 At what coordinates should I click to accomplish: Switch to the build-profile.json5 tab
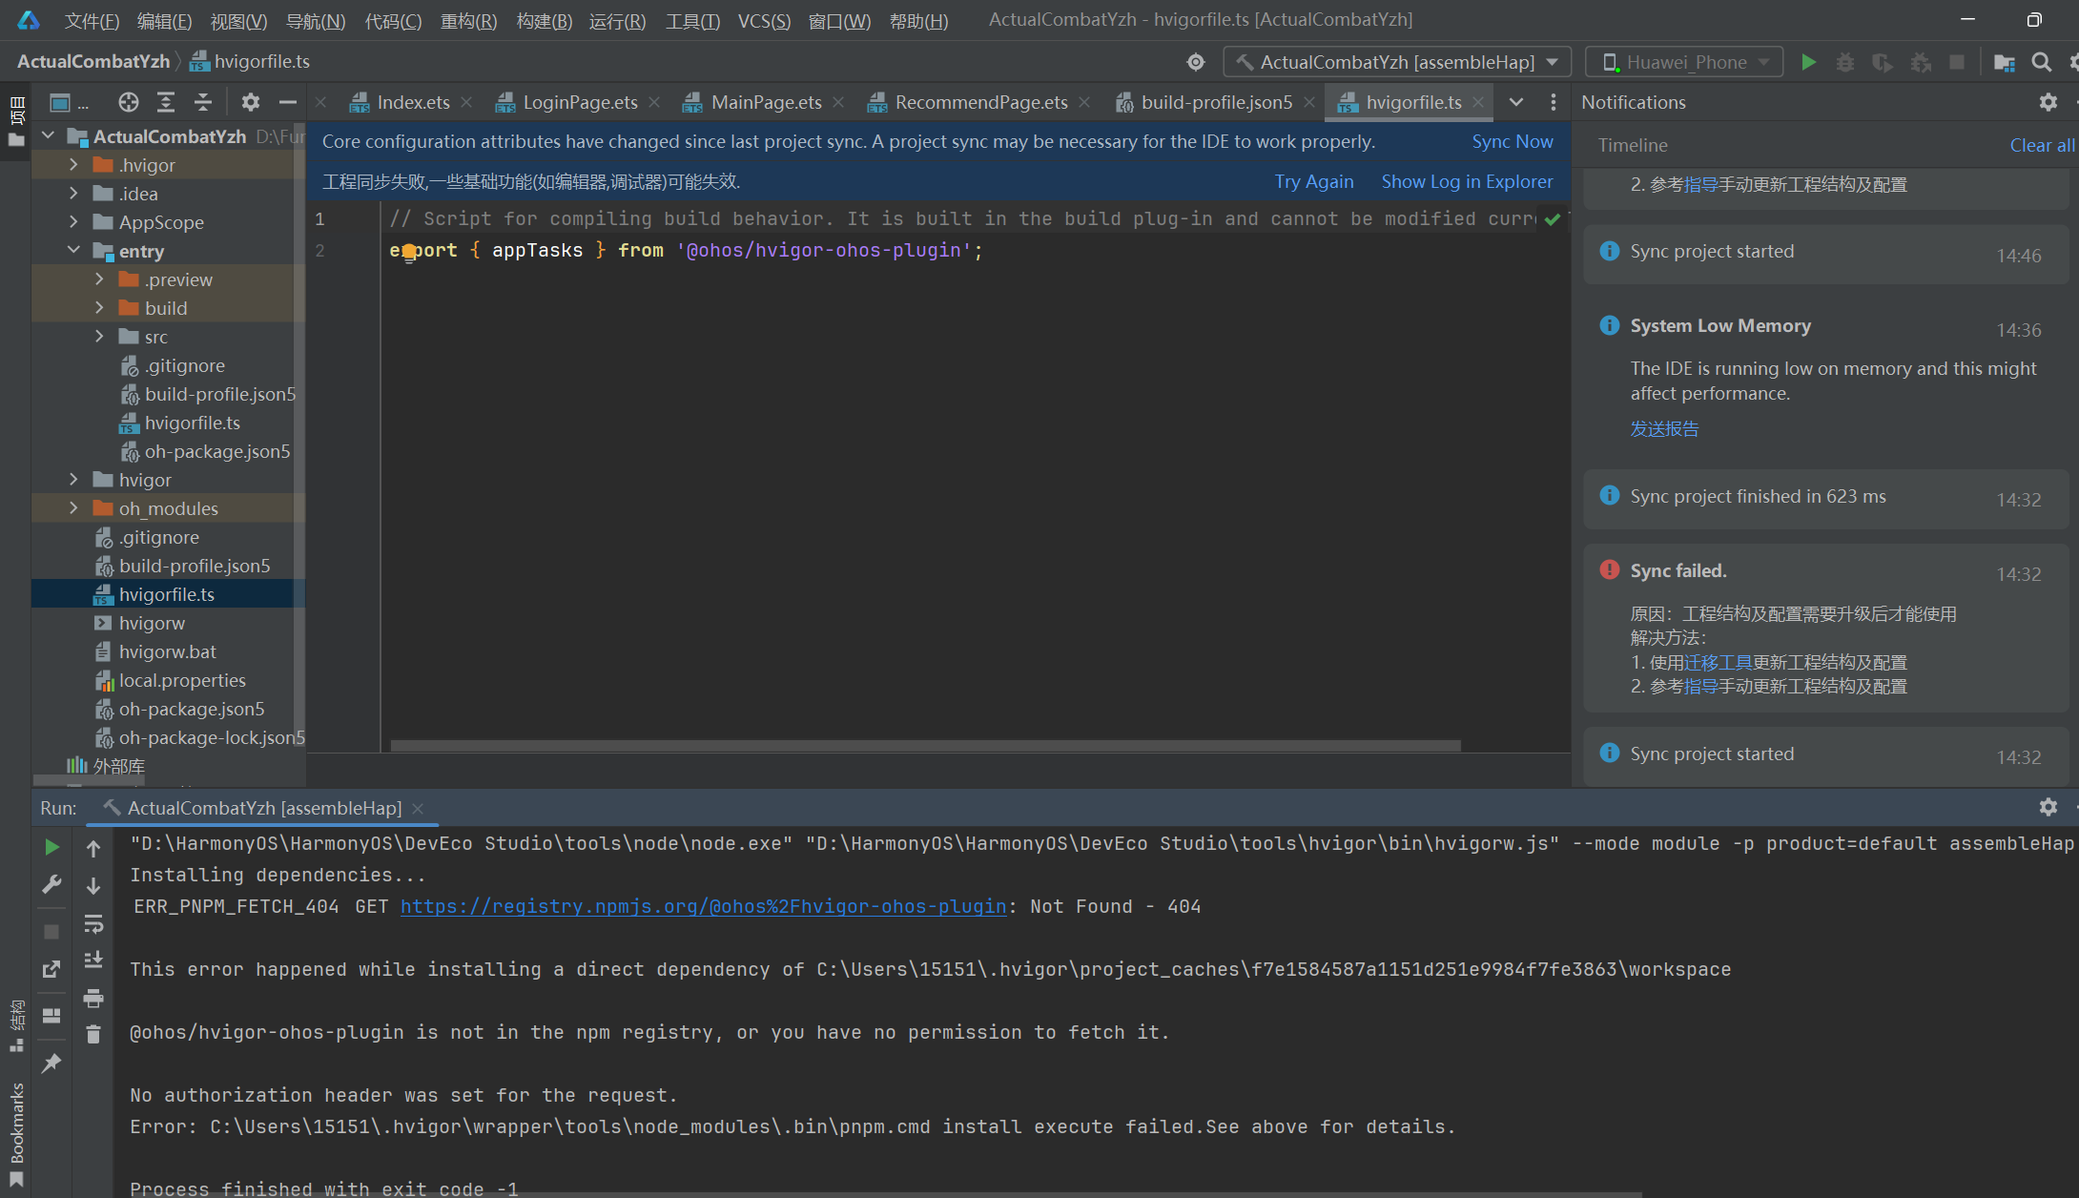click(1216, 102)
